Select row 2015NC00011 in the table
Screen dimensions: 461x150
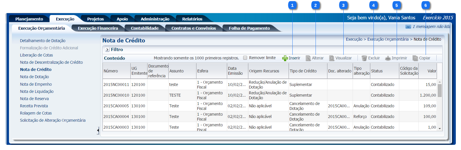116,85
